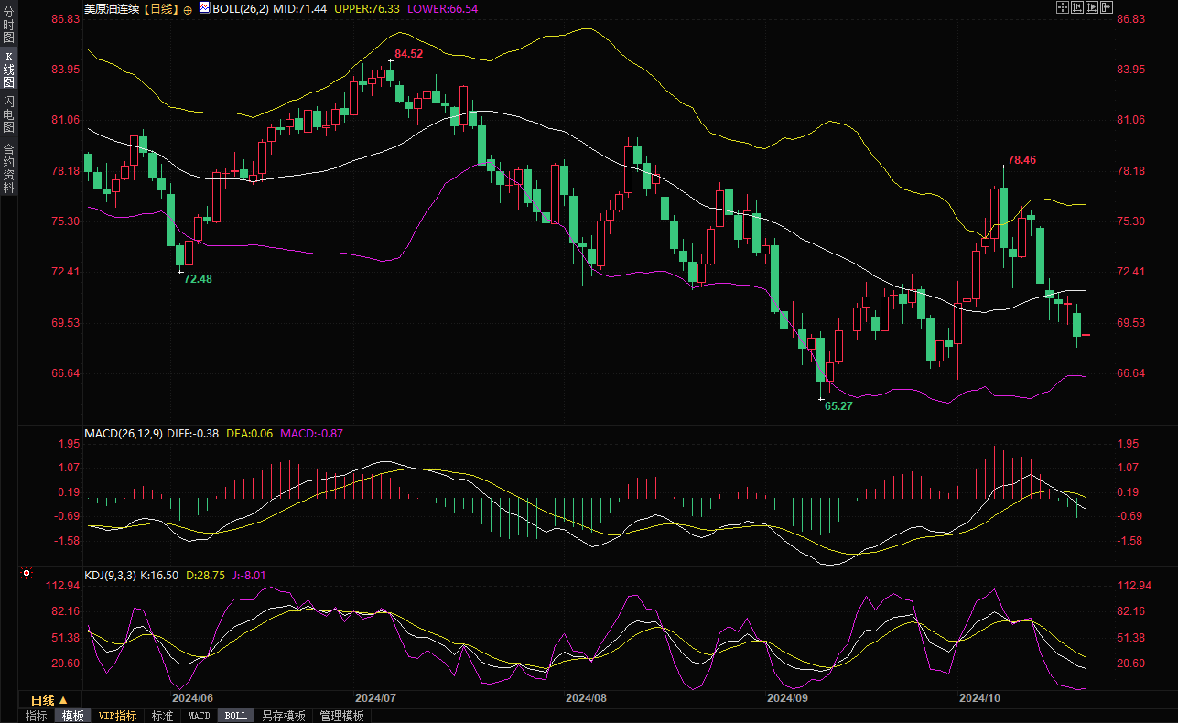
Task: Toggle the 模板 tab at bottom
Action: [x=72, y=716]
